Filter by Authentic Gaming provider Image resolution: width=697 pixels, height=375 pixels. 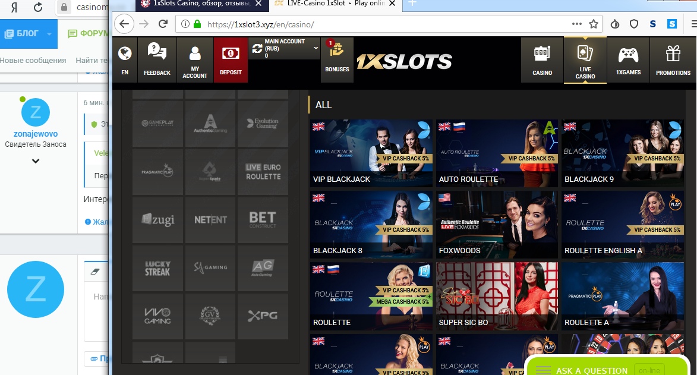(x=210, y=123)
